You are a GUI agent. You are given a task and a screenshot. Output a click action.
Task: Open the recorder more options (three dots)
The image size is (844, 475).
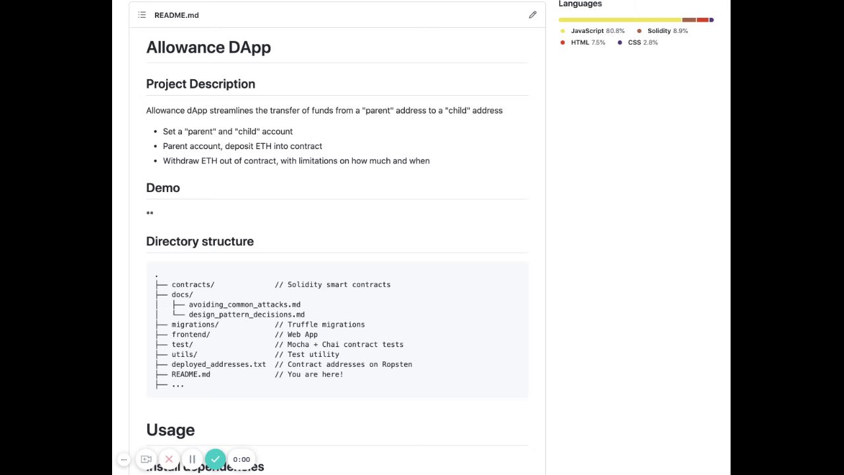coord(123,459)
